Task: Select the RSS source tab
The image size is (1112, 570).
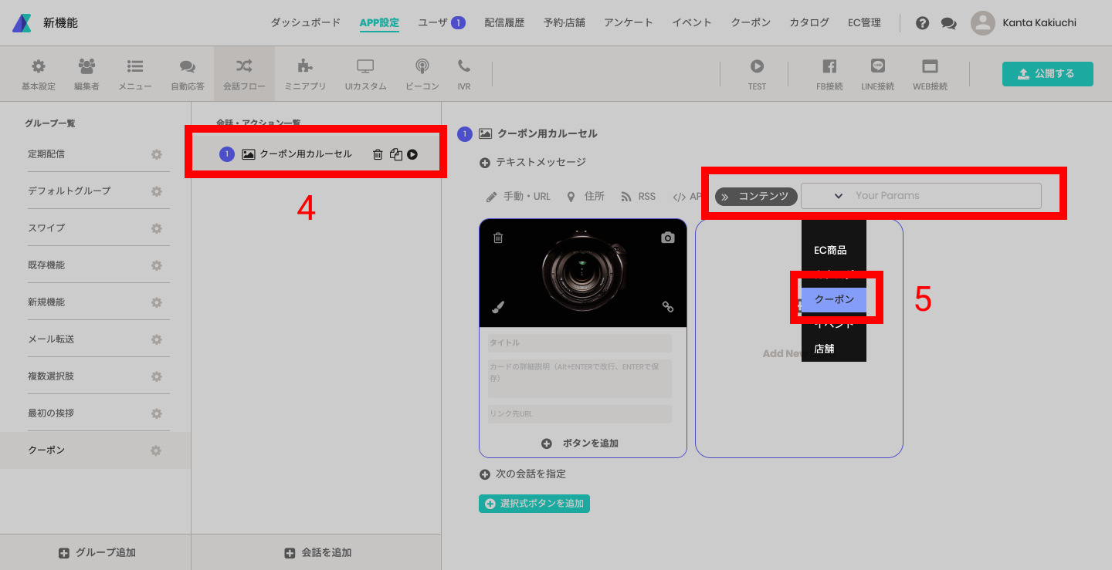Action: [639, 196]
